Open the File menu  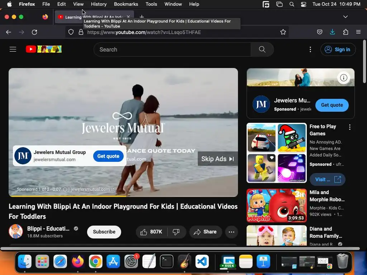(46, 4)
